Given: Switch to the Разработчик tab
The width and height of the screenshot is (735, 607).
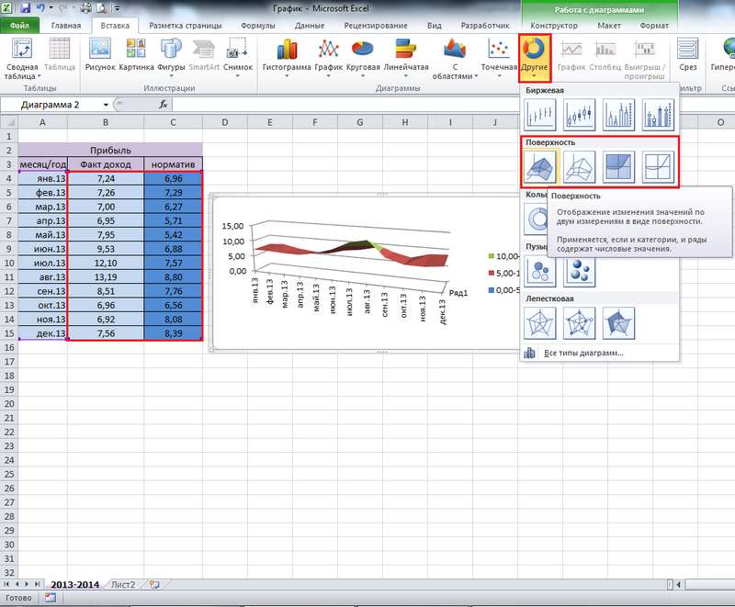Looking at the screenshot, I should [x=485, y=26].
